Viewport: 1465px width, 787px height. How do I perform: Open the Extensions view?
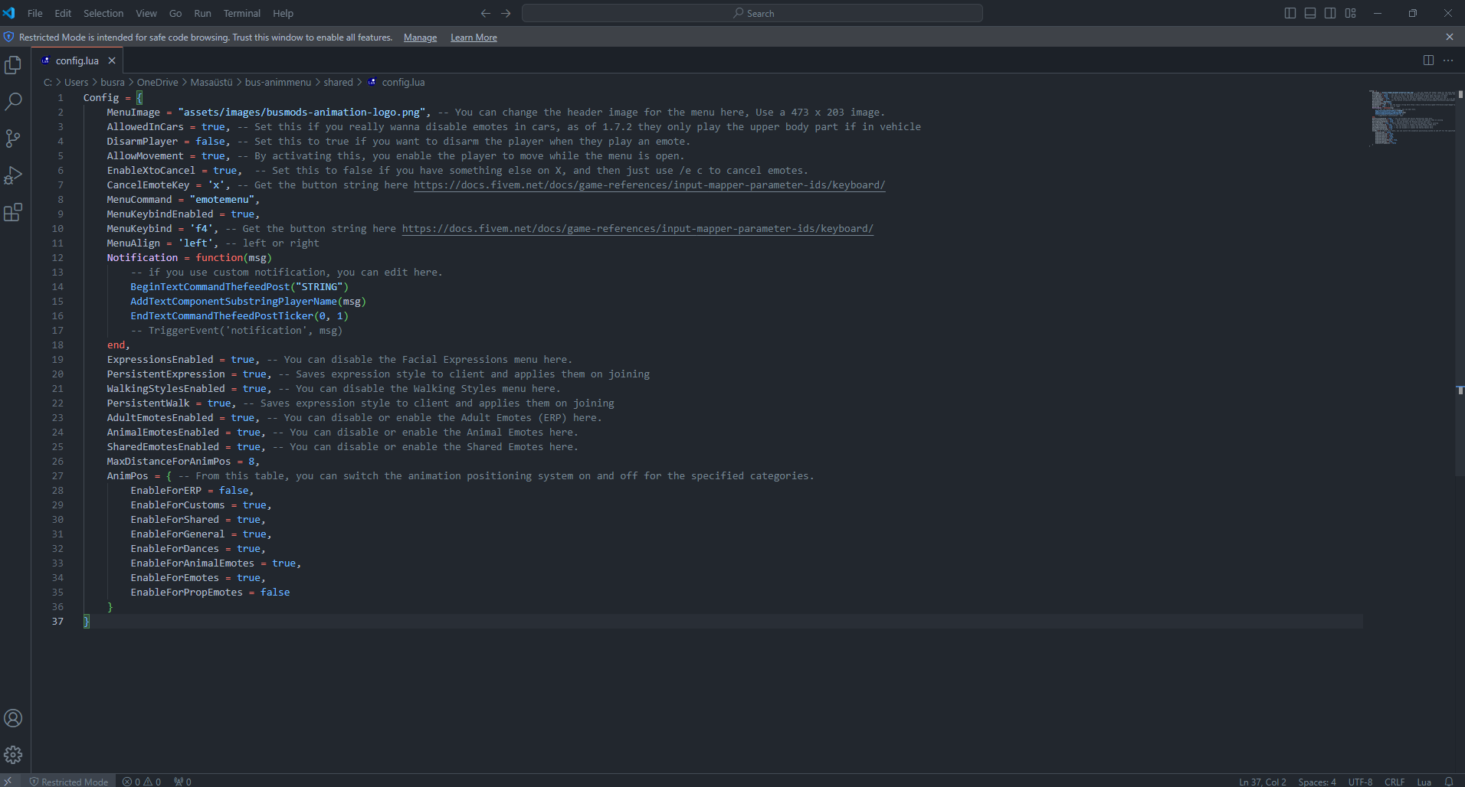click(x=13, y=212)
